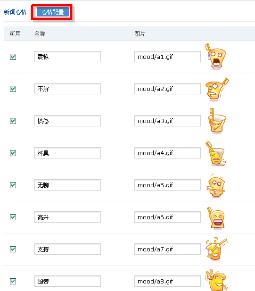This screenshot has height=291, width=255.
Task: Select the mood/a1.gif image path field
Action: pyautogui.click(x=167, y=57)
